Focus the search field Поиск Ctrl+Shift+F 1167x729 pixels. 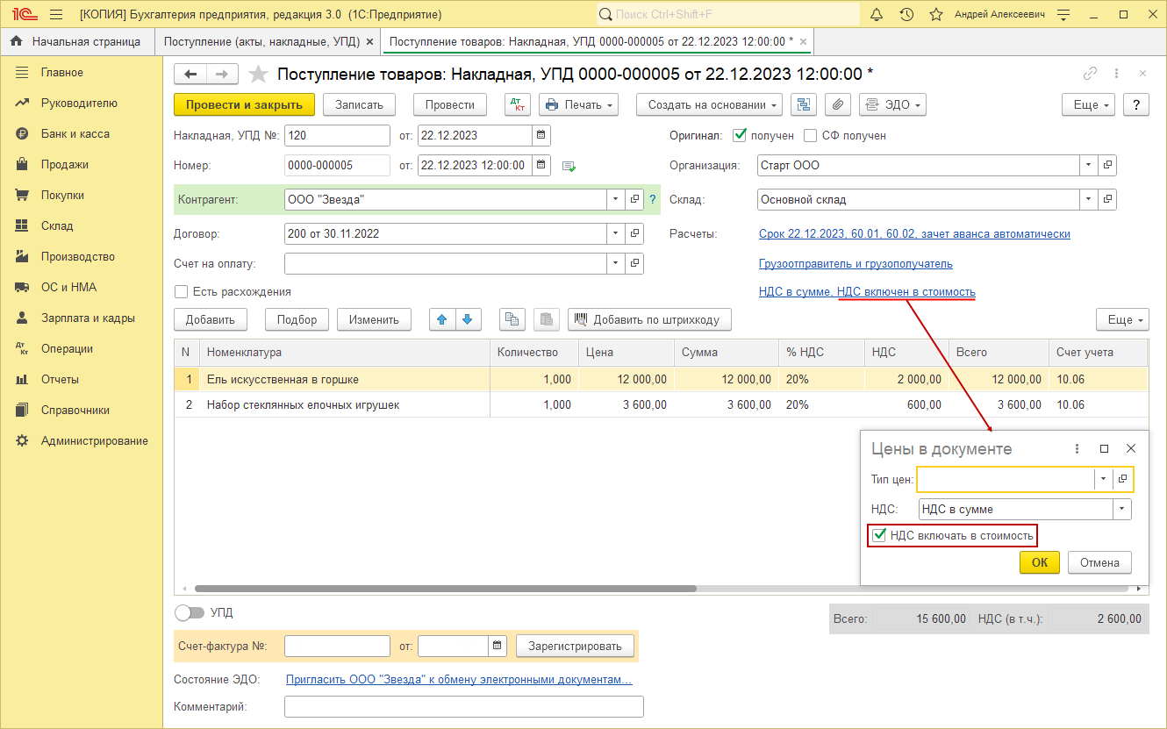728,14
